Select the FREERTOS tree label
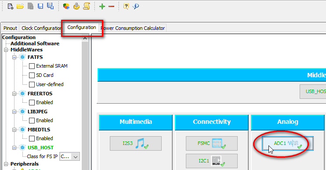This screenshot has width=326, height=170. 40,94
